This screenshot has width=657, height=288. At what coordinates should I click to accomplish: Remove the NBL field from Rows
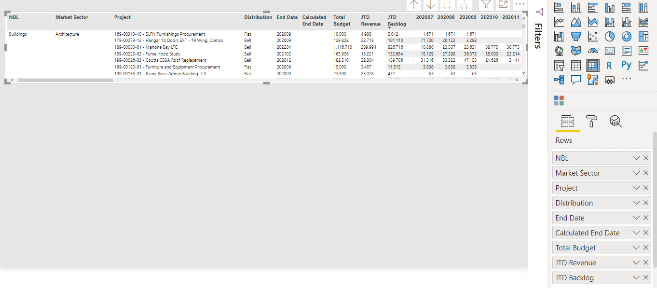pos(646,158)
